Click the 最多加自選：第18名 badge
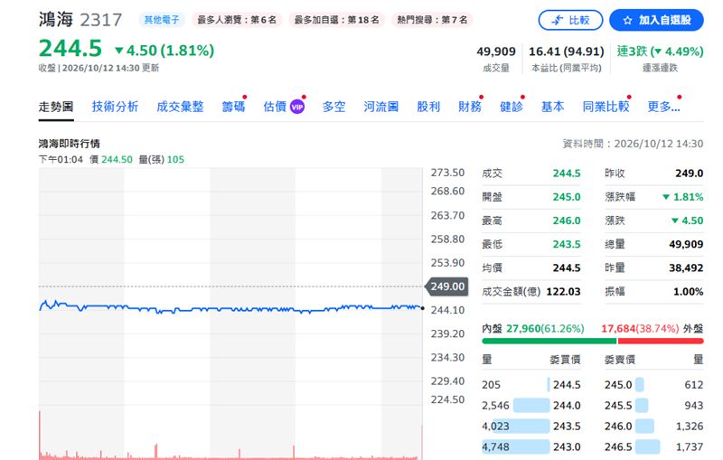This screenshot has width=723, height=460. [336, 20]
